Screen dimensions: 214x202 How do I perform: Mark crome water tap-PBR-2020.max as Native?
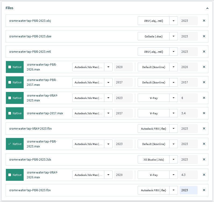tap(10, 67)
